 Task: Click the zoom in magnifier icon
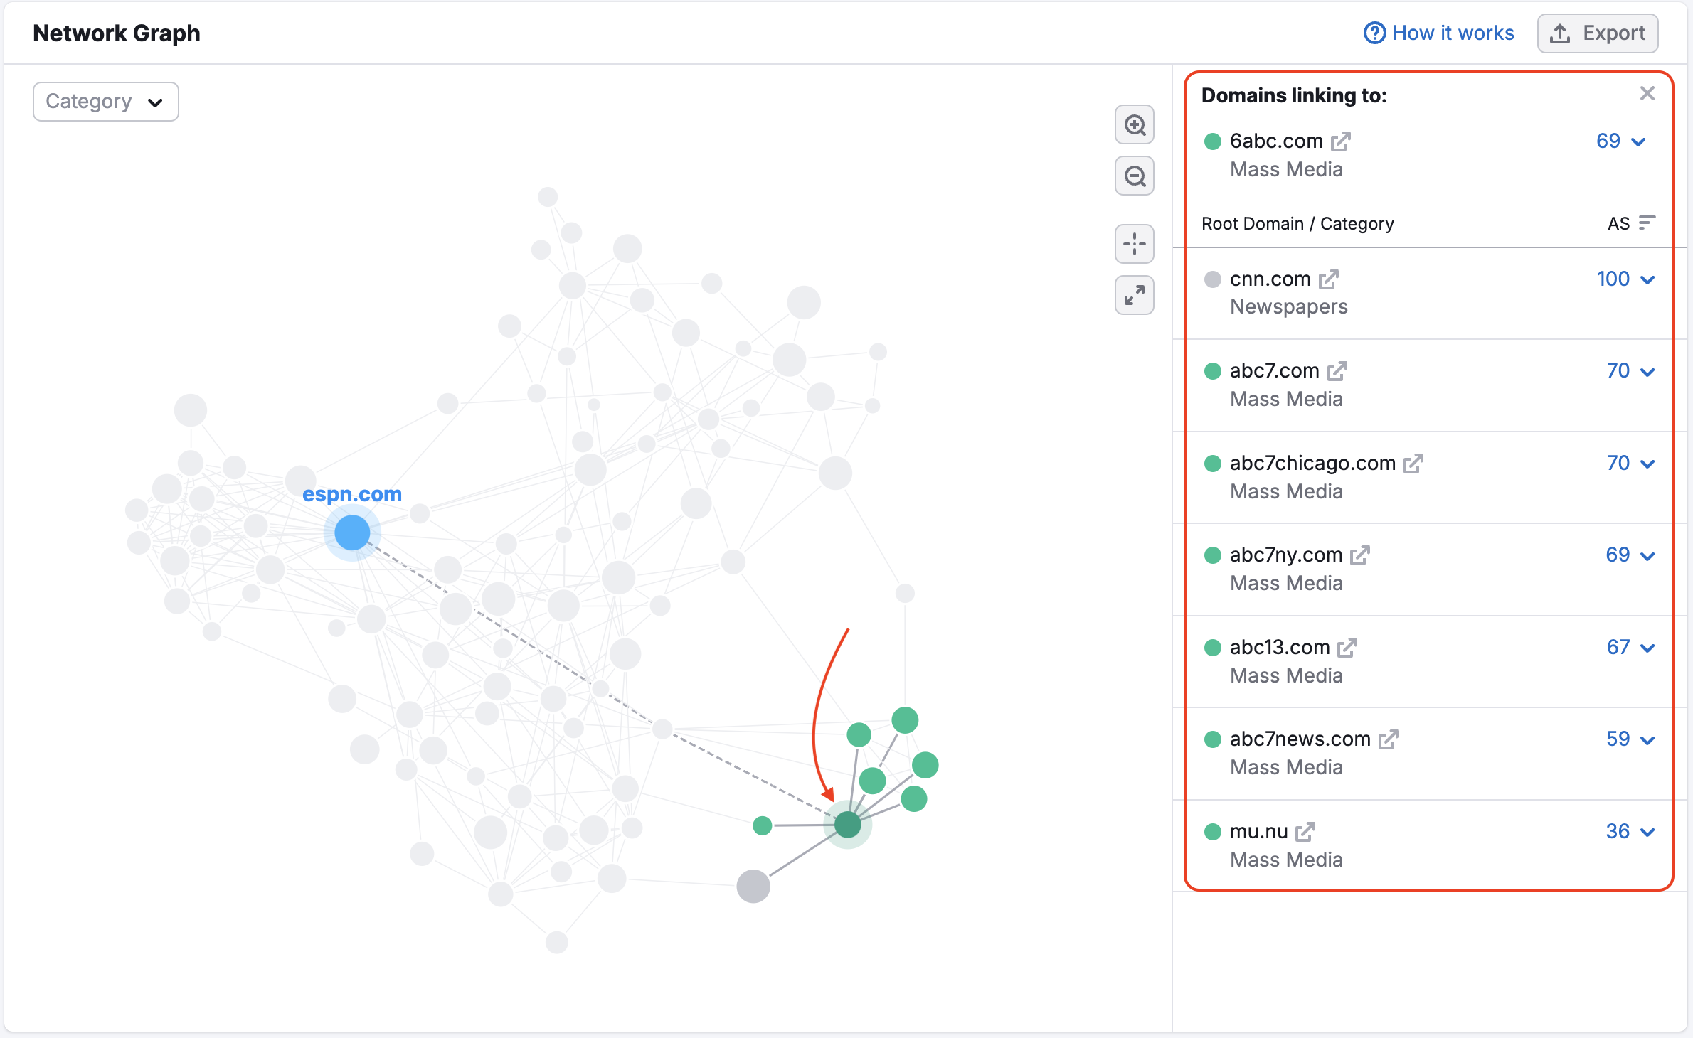pos(1134,124)
